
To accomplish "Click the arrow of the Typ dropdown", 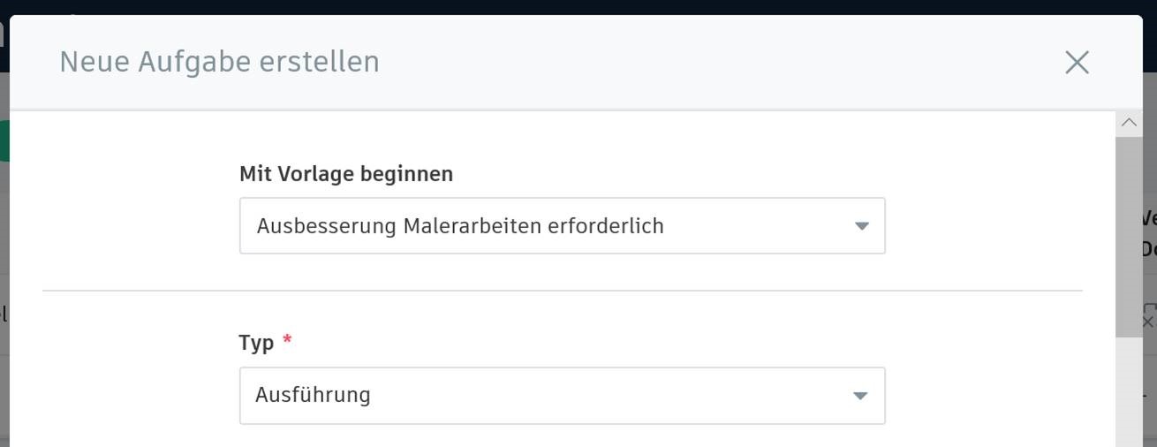I will (x=860, y=396).
